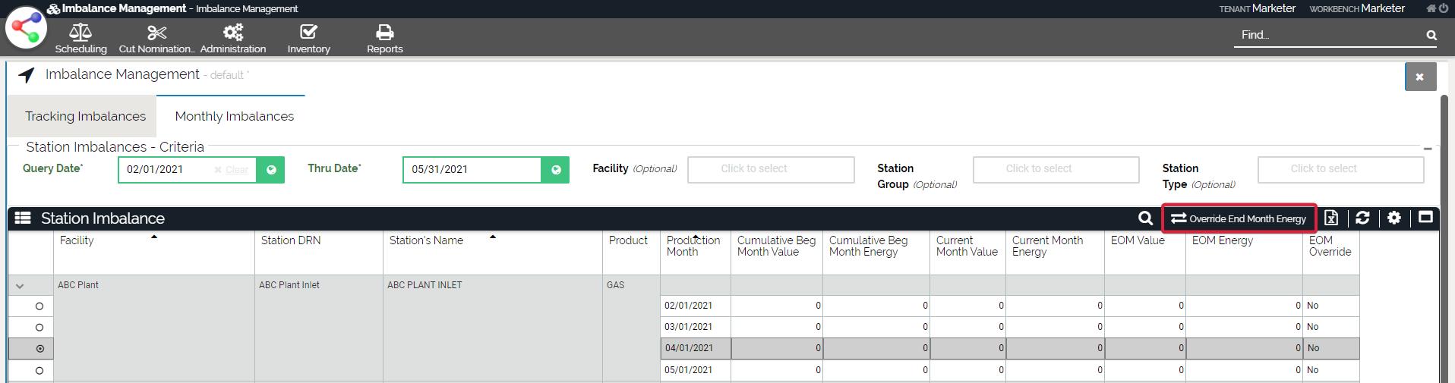This screenshot has height=383, width=1455.
Task: Open the Station Group selection dropdown
Action: (x=1056, y=169)
